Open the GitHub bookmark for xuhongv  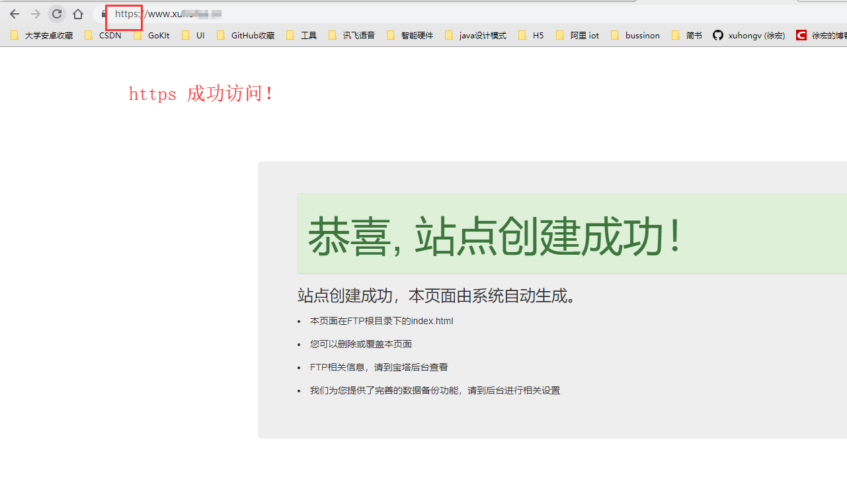[748, 36]
